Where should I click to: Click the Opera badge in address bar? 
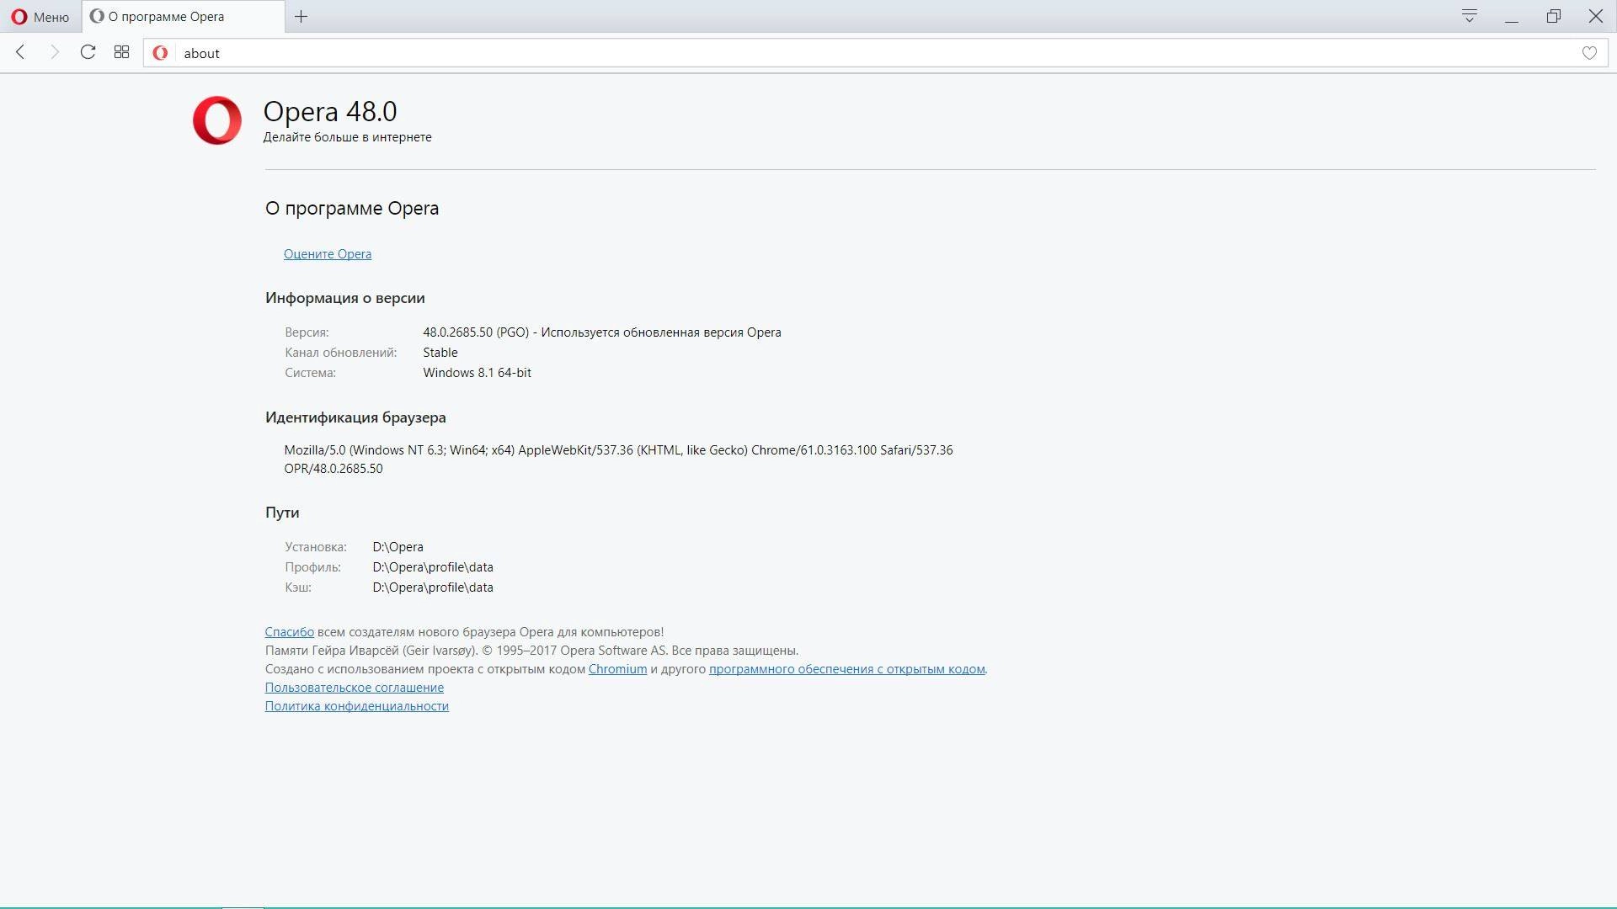click(160, 53)
